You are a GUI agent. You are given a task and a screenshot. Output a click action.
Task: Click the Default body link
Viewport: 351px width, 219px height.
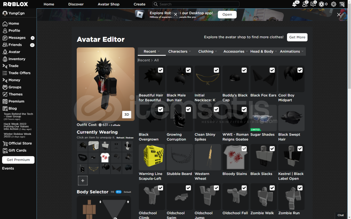[x=127, y=192]
